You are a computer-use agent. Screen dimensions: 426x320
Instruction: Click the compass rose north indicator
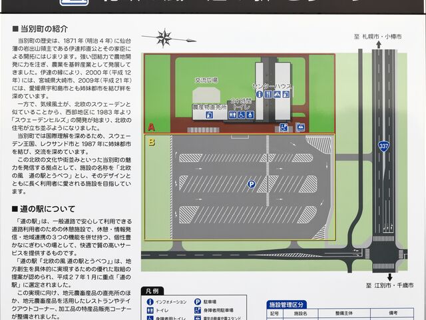pyautogui.click(x=164, y=37)
